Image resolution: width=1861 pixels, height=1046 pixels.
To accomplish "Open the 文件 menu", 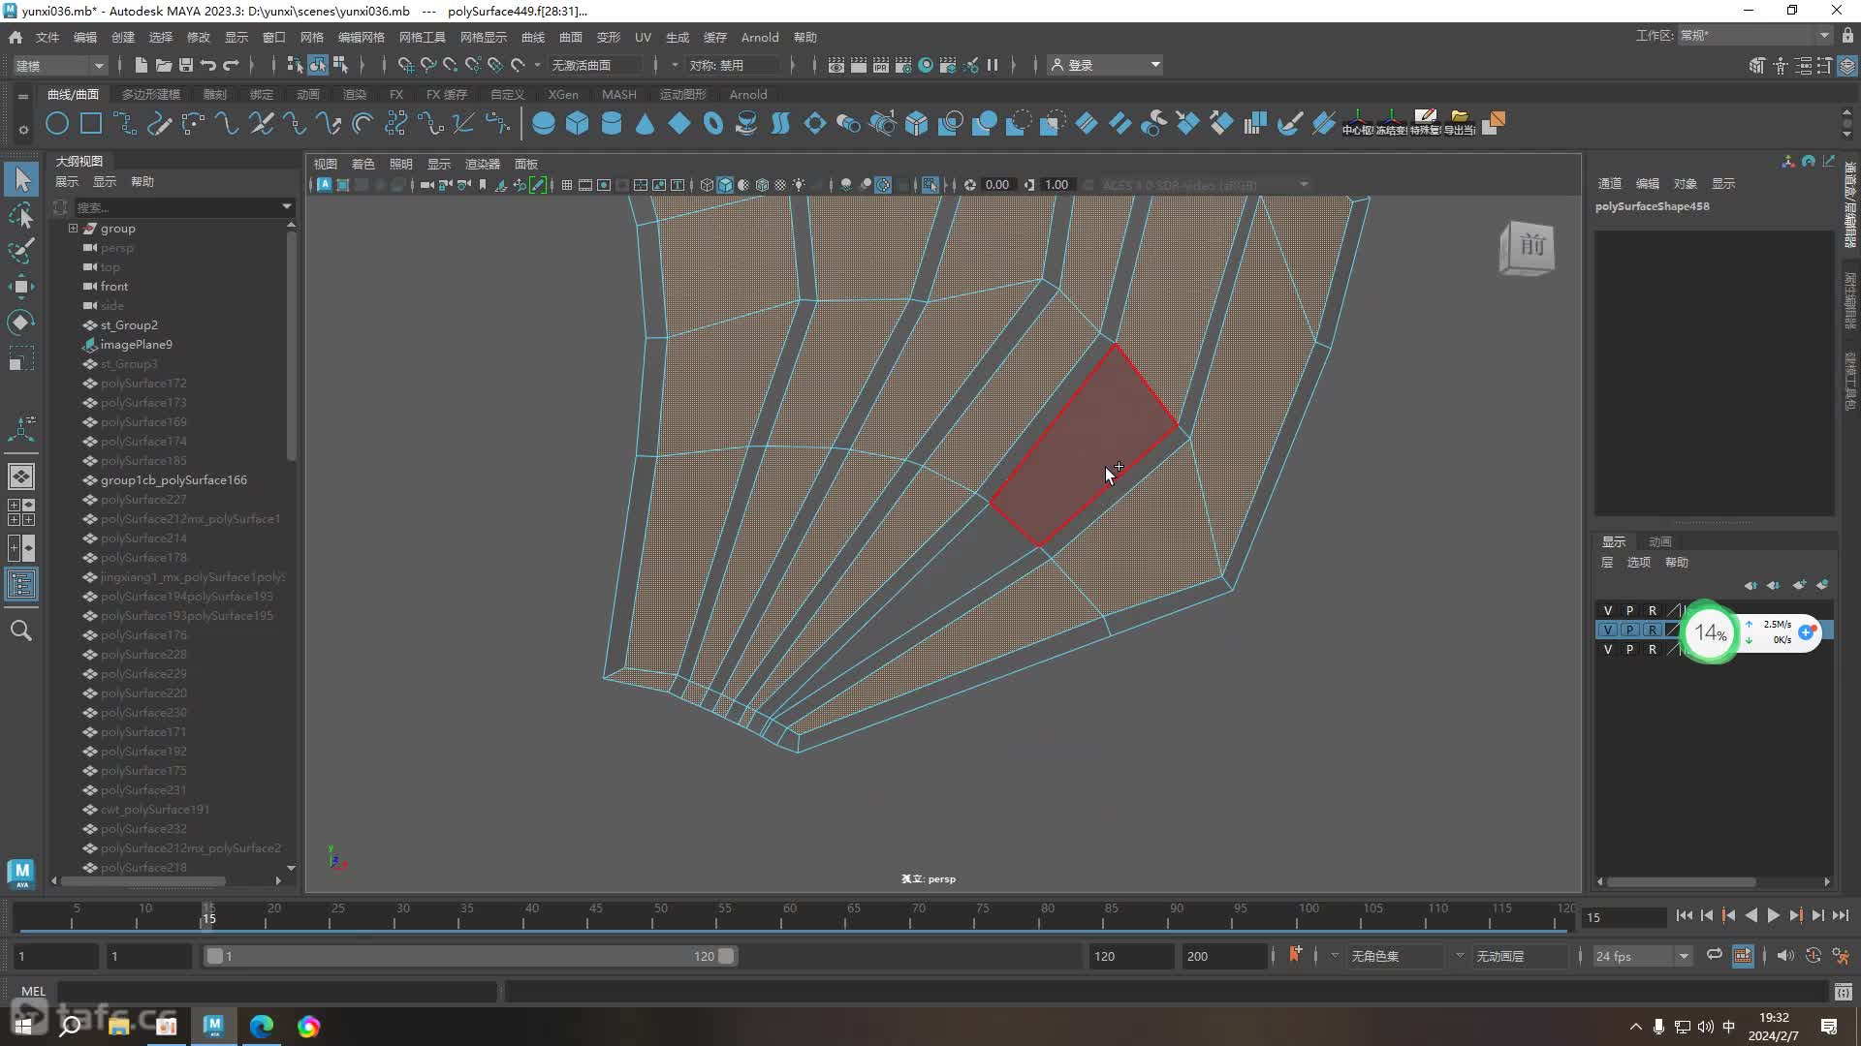I will (47, 37).
